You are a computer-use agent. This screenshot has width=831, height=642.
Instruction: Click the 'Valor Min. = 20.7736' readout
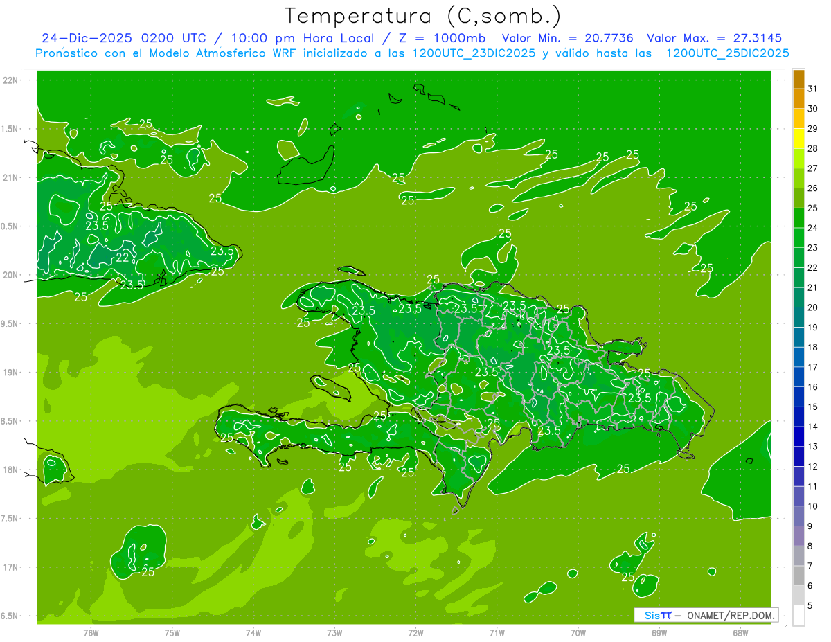pyautogui.click(x=567, y=38)
